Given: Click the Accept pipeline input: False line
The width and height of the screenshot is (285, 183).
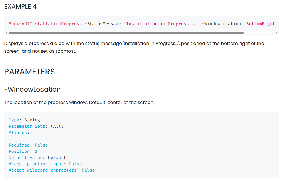Looking at the screenshot, I should (x=45, y=164).
